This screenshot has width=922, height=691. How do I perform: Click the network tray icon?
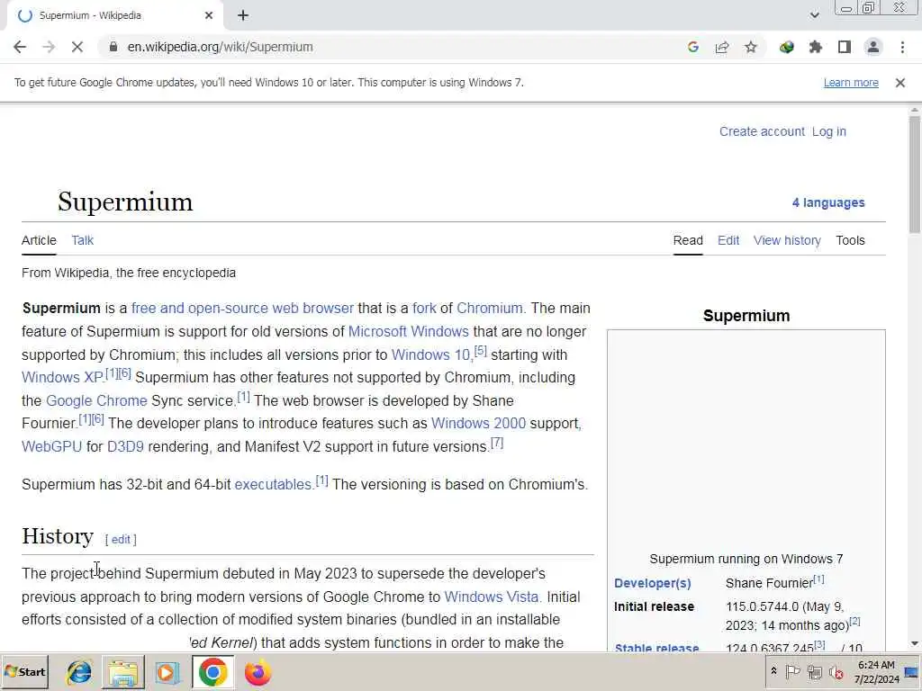814,671
